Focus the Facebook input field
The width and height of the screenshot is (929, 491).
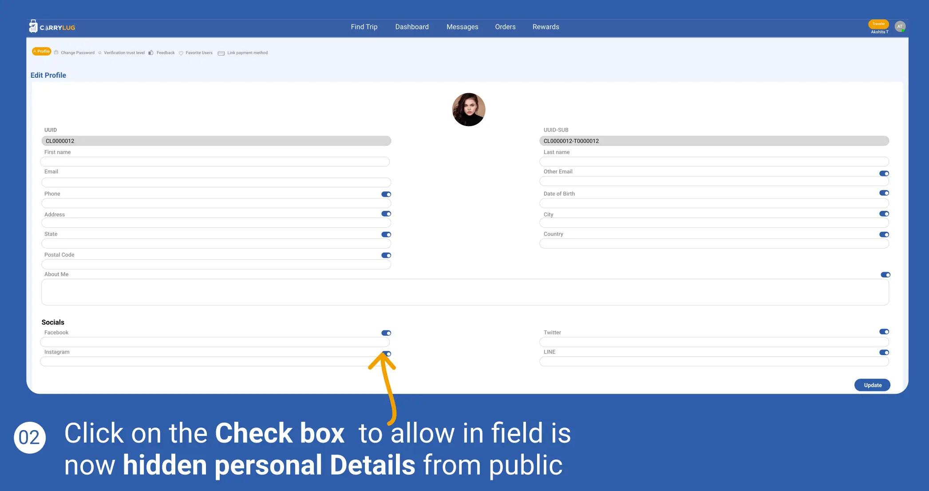click(215, 342)
